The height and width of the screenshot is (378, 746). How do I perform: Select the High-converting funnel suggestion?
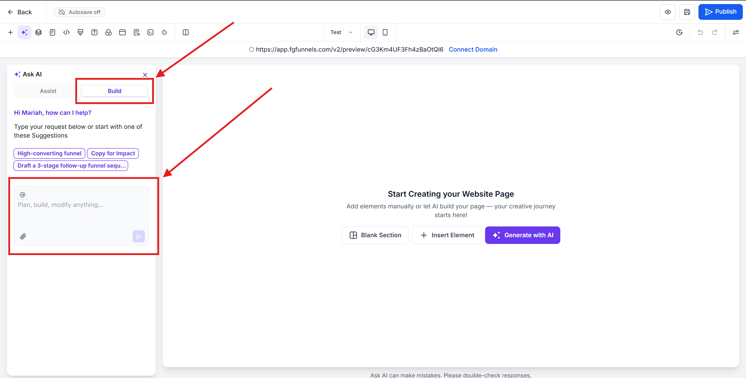click(x=49, y=153)
